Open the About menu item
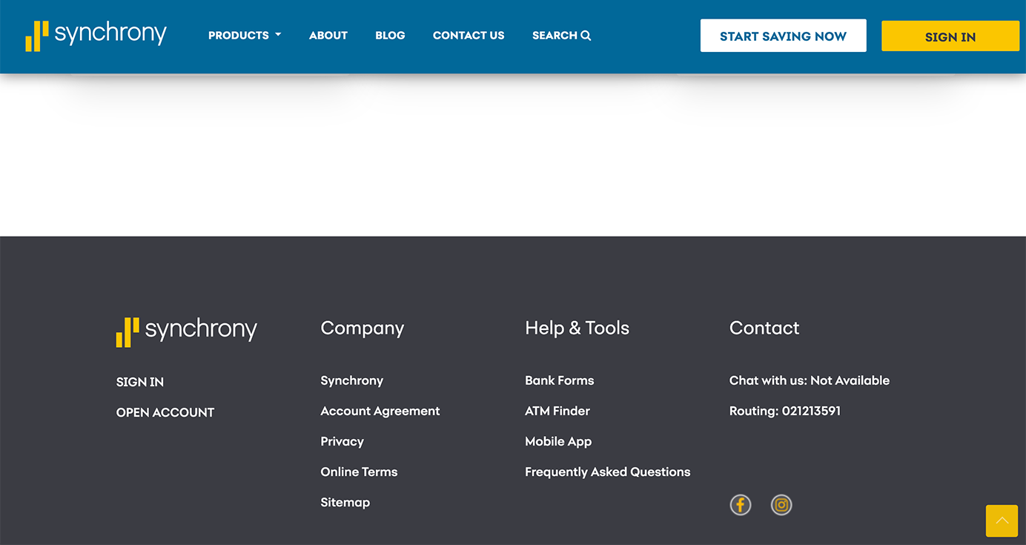1026x545 pixels. point(328,36)
